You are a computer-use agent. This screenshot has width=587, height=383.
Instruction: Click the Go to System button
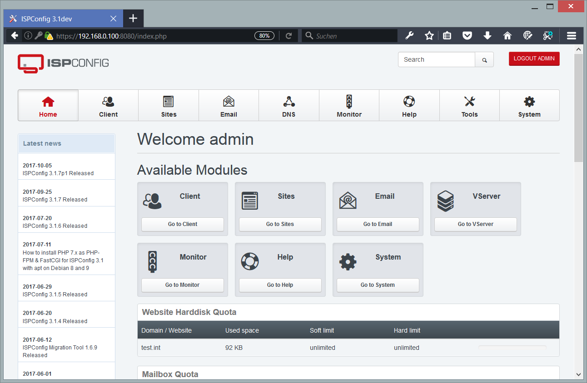[x=378, y=285]
